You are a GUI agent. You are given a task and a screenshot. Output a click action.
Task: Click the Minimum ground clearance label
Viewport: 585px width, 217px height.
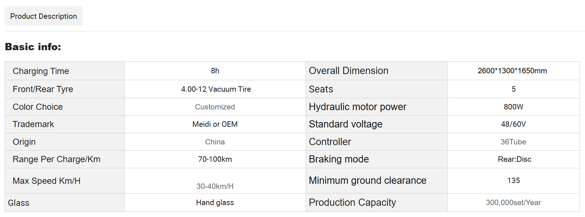coord(367,181)
